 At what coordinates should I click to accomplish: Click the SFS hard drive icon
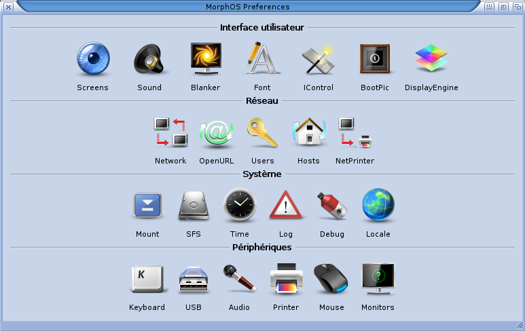coord(194,206)
